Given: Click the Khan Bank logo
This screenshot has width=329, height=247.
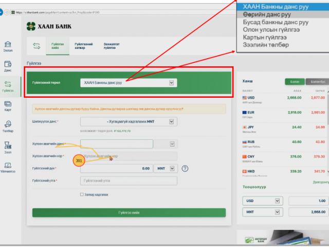Looking at the screenshot, I should [49, 26].
